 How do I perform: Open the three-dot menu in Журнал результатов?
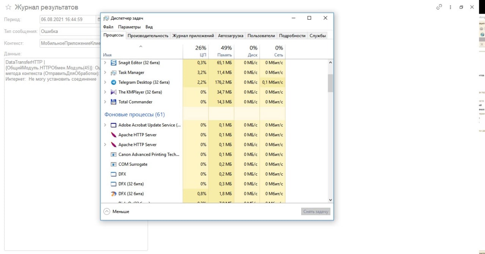(x=451, y=7)
